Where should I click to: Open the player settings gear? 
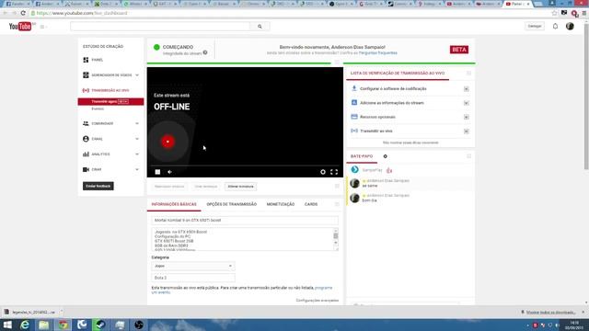click(323, 172)
